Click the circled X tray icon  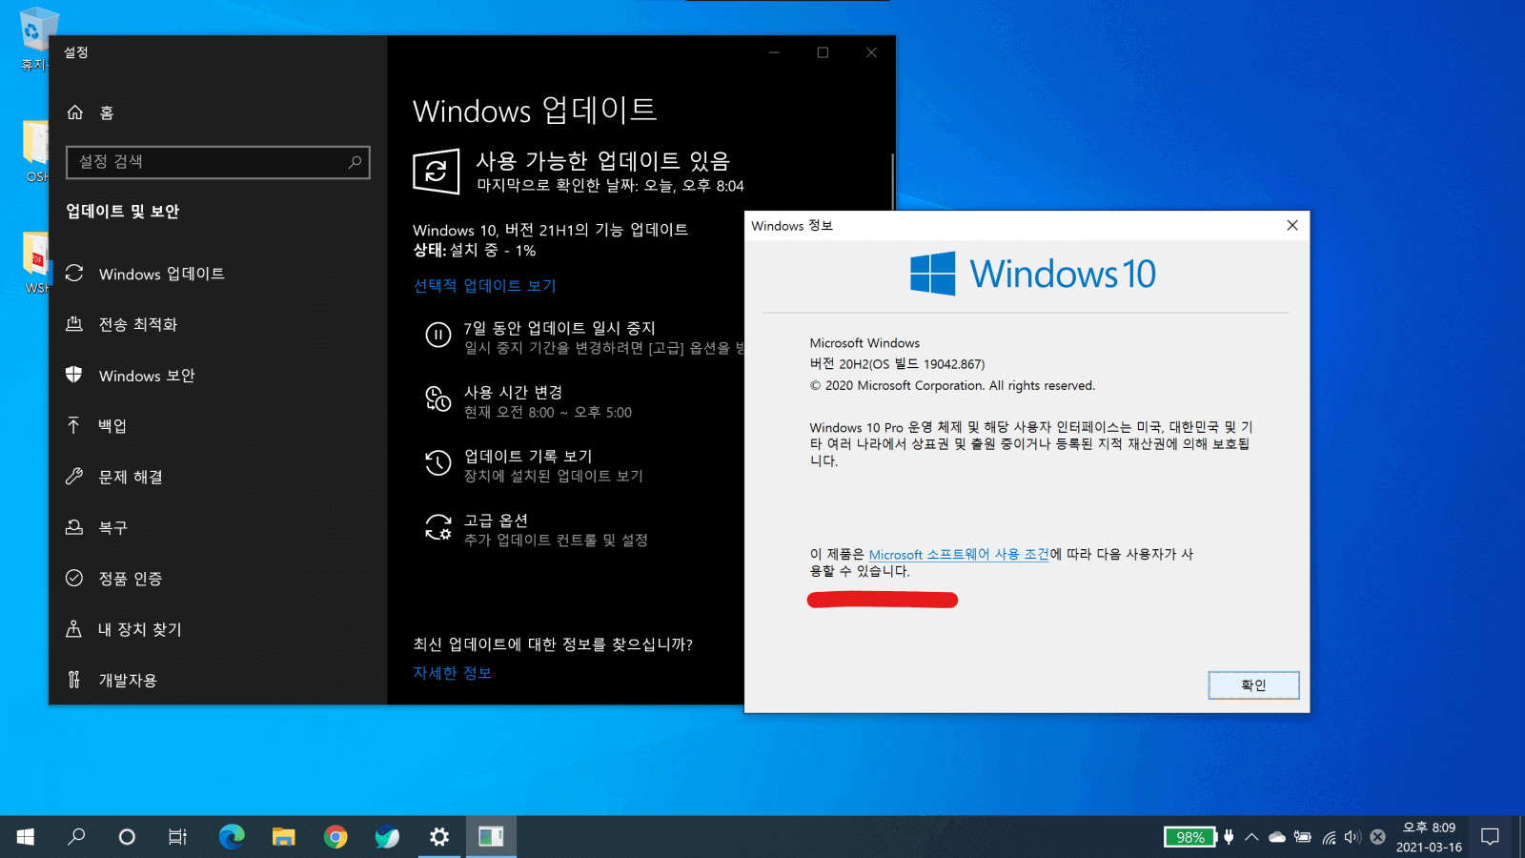[1377, 837]
